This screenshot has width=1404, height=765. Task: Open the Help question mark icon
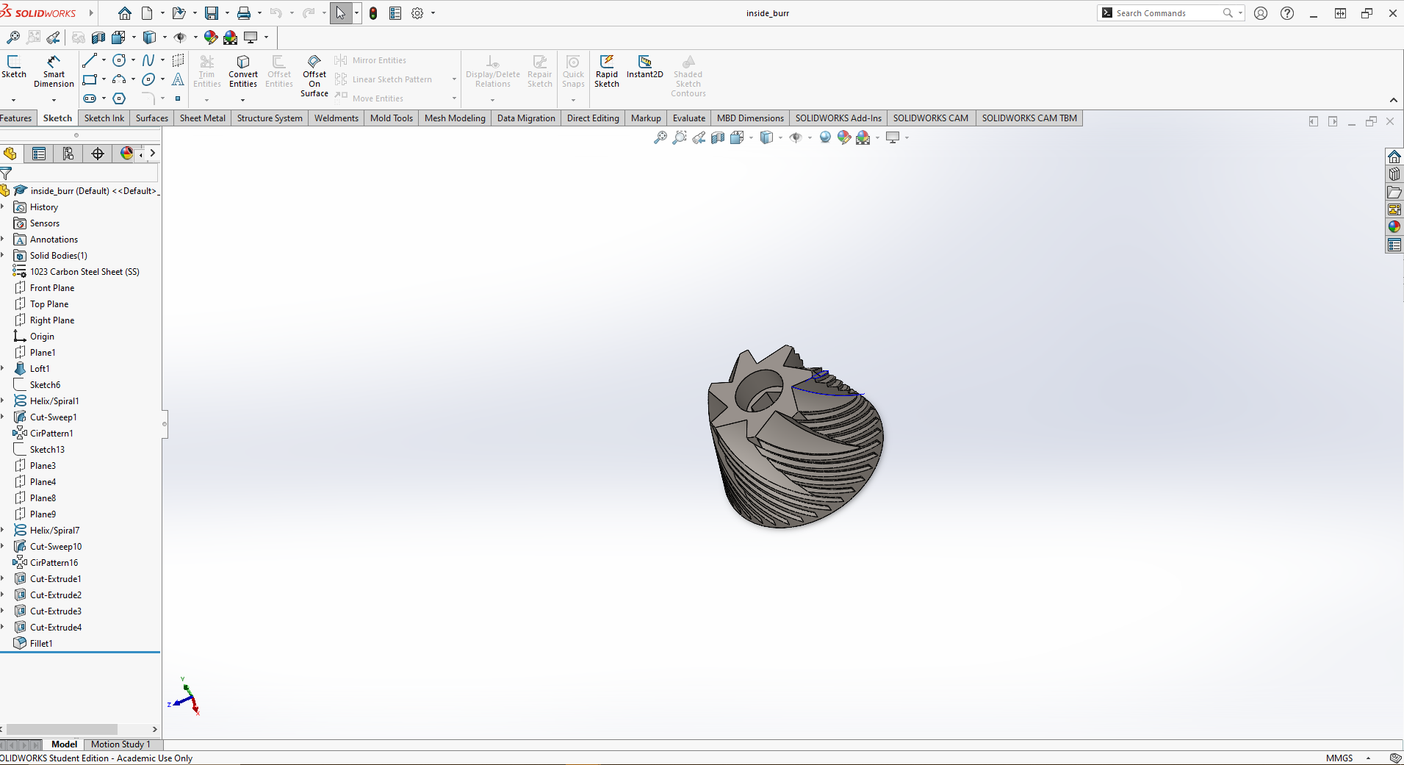coord(1287,13)
